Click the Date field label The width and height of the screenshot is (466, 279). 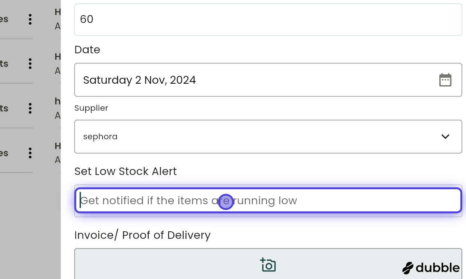(87, 50)
